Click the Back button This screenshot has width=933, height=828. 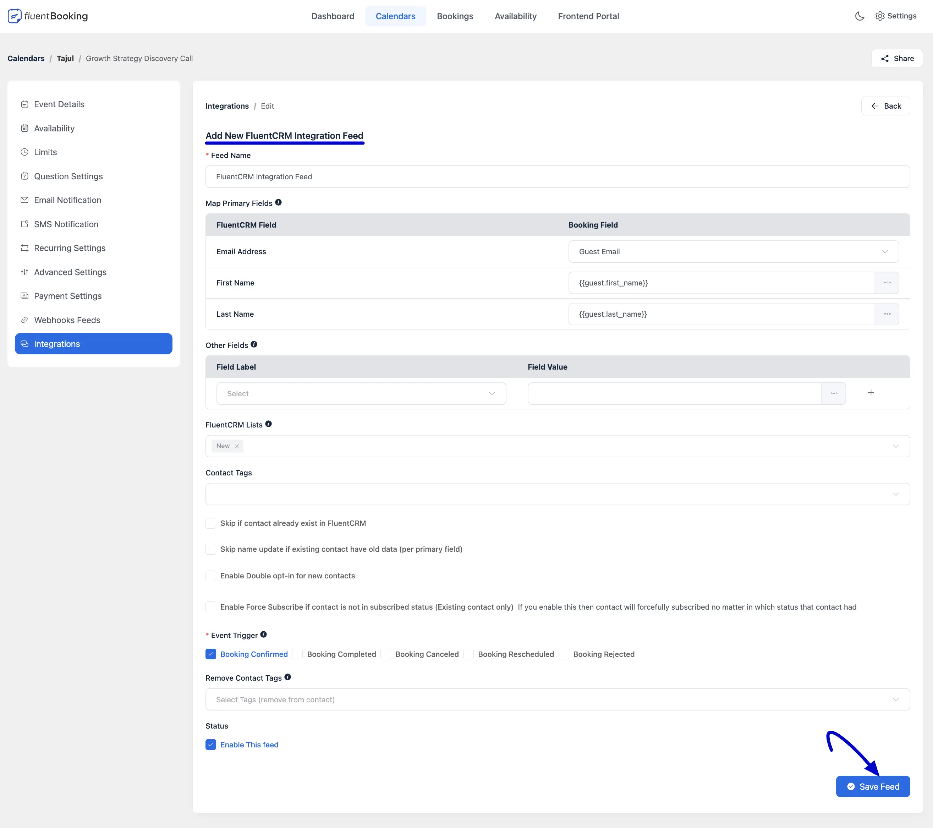click(x=885, y=106)
